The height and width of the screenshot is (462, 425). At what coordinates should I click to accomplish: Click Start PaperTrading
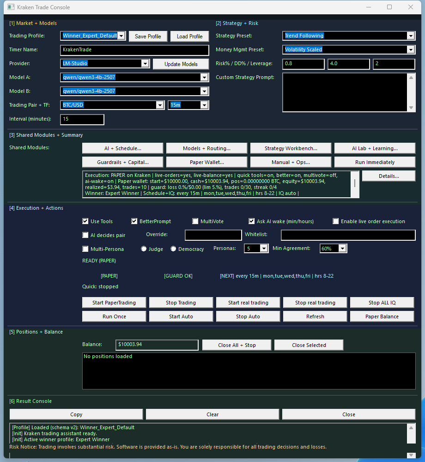pos(114,302)
